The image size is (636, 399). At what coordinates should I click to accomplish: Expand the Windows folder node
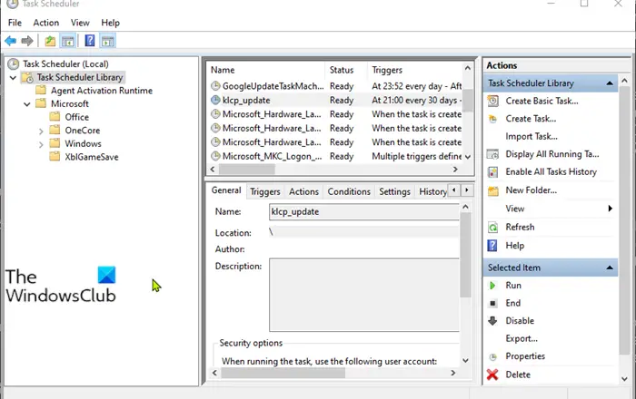point(41,144)
